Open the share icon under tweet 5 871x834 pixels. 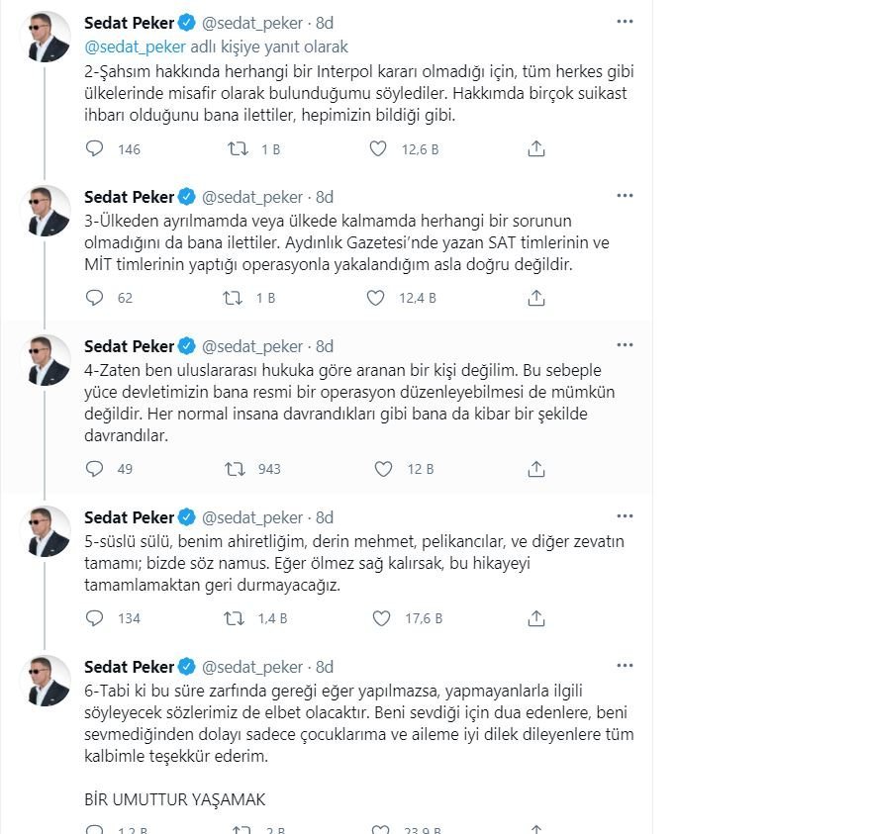536,618
